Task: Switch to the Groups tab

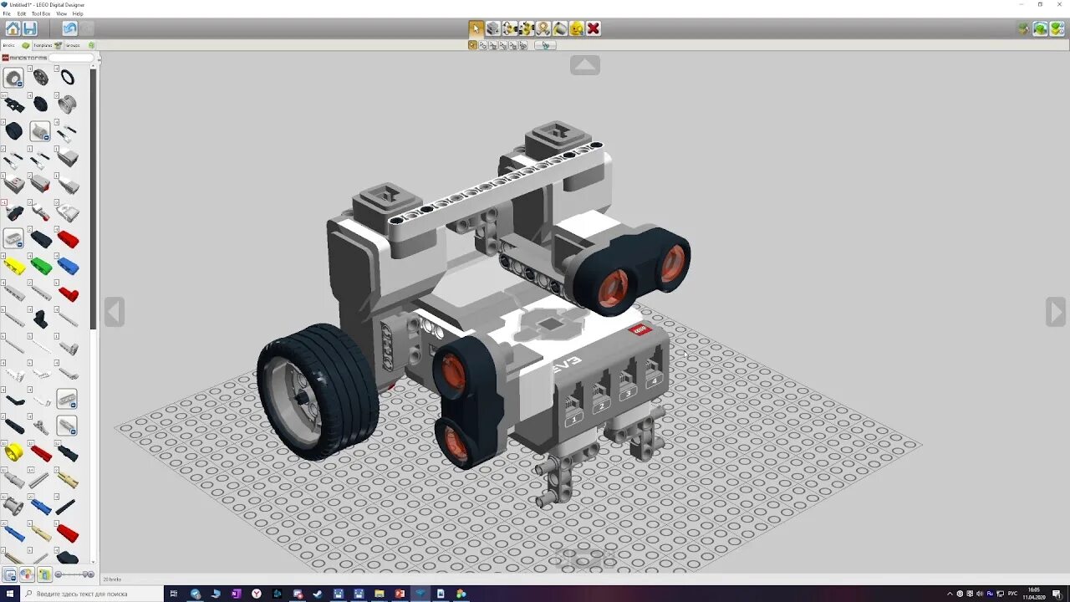Action: (79, 45)
